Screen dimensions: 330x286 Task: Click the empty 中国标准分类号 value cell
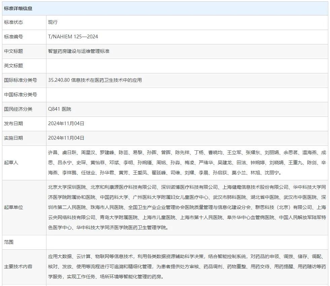tap(187, 95)
